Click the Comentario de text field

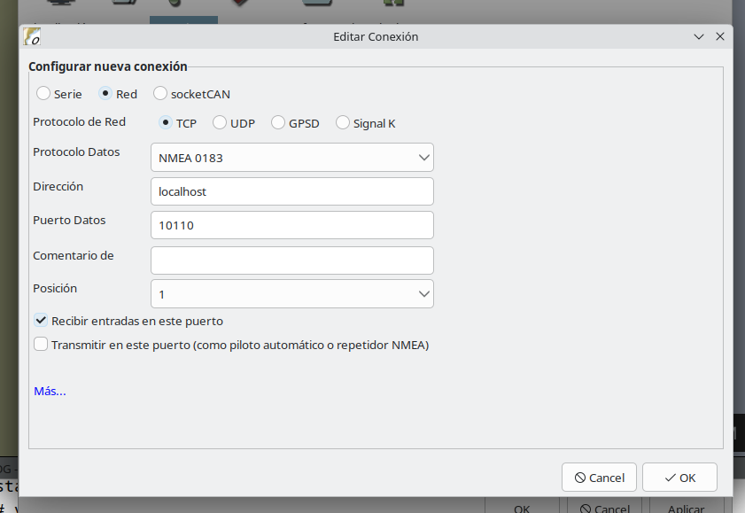(x=291, y=260)
